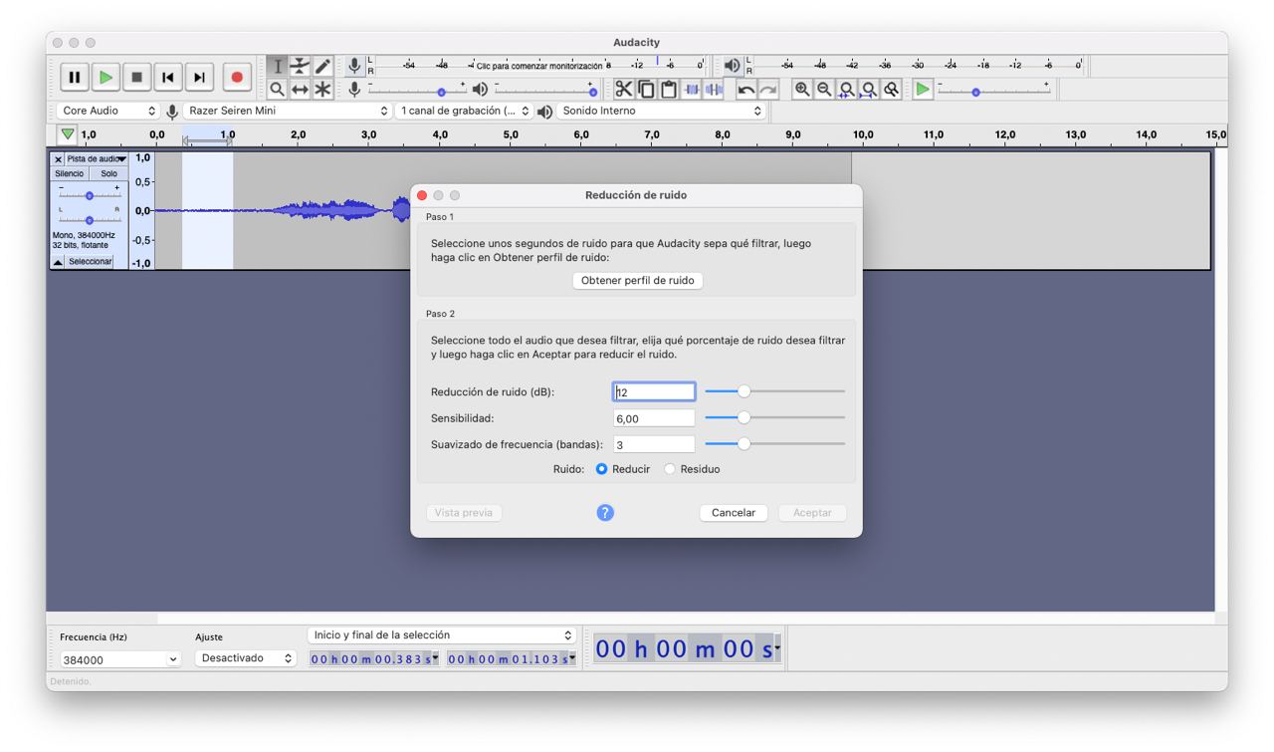1274x752 pixels.
Task: Click the Undo arrow
Action: click(745, 89)
